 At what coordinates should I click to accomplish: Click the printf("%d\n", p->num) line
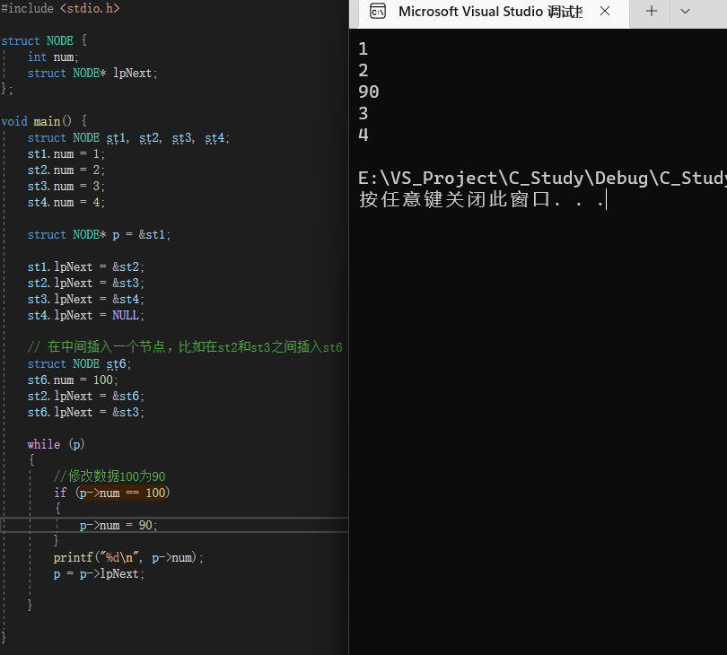click(x=128, y=558)
